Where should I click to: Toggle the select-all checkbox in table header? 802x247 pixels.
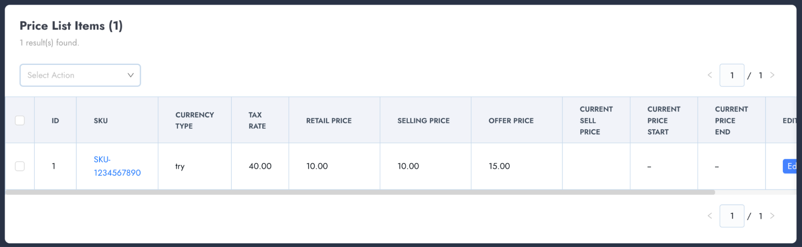coord(20,120)
